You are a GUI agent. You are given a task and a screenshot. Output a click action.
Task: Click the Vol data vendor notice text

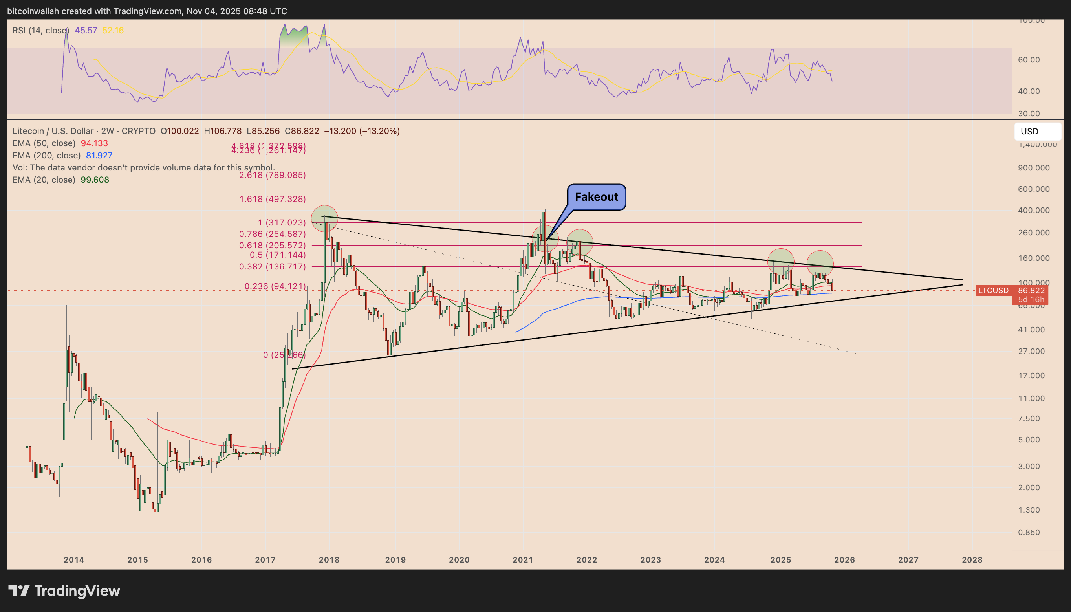click(x=144, y=168)
